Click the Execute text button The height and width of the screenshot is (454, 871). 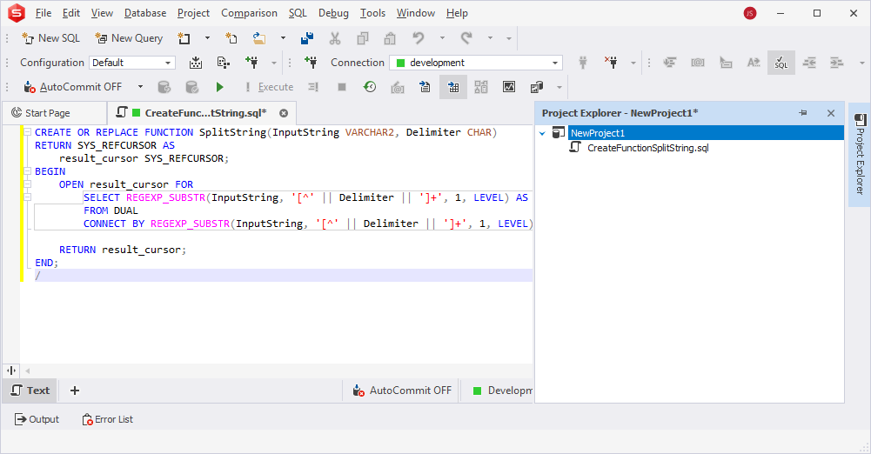270,87
